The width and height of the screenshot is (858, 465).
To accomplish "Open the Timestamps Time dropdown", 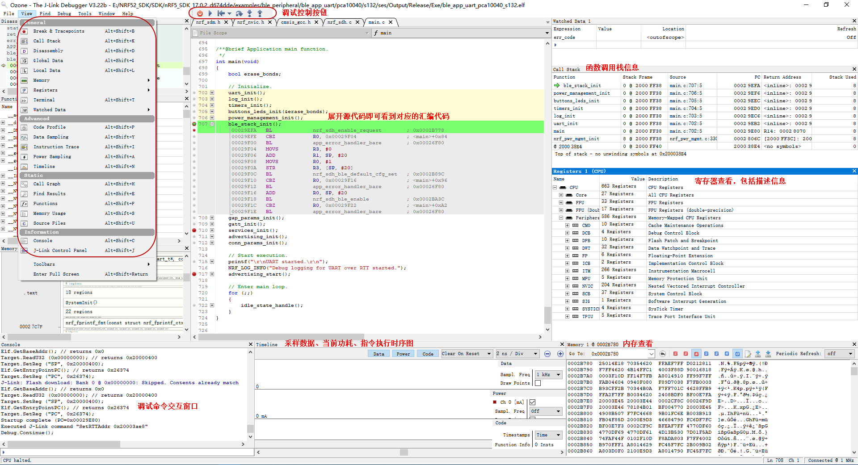I will [x=549, y=435].
